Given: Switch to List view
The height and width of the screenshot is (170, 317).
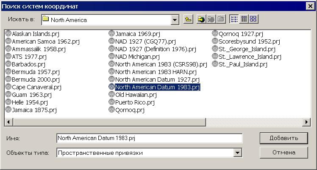Looking at the screenshot, I should (234, 19).
